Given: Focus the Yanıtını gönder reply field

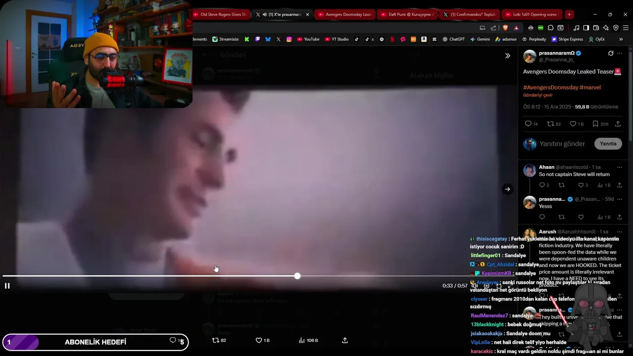Looking at the screenshot, I should (562, 144).
